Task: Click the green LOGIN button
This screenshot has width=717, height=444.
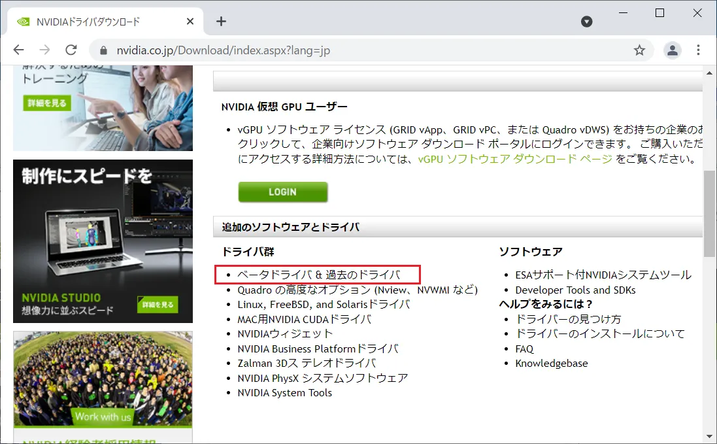Action: point(282,192)
